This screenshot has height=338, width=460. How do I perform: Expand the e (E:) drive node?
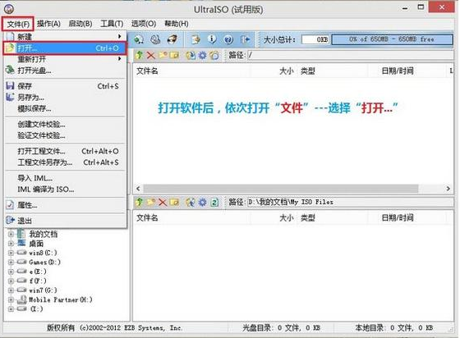(11, 272)
